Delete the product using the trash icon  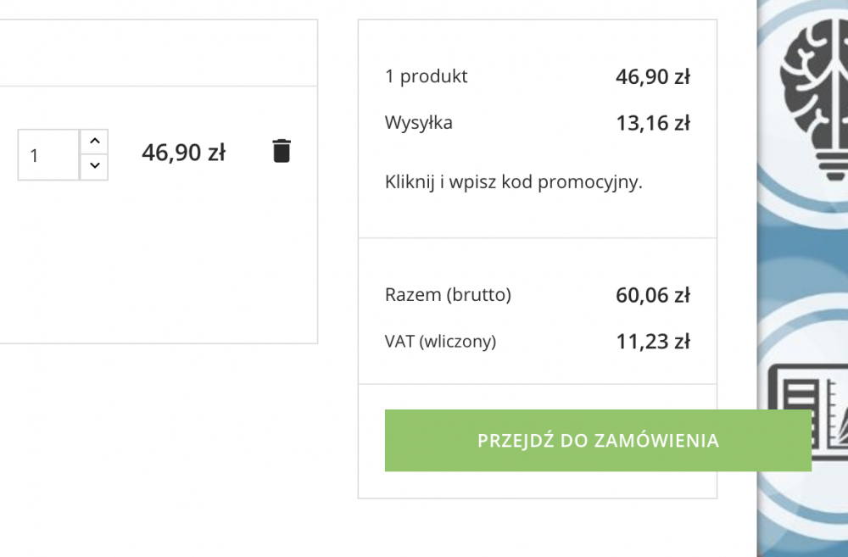point(281,150)
